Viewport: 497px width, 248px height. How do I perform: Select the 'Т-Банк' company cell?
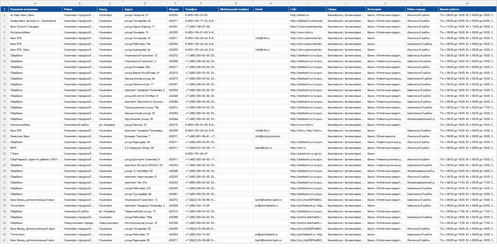pos(35,154)
